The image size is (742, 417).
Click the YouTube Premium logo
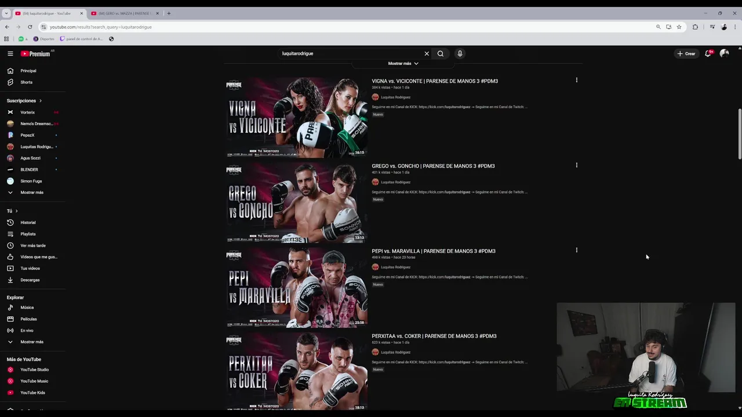[x=35, y=53]
